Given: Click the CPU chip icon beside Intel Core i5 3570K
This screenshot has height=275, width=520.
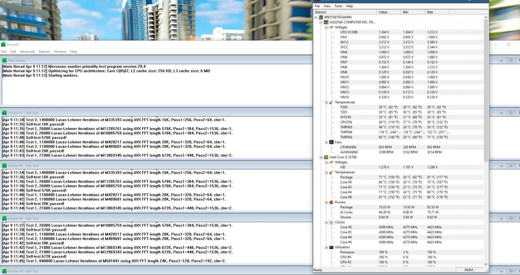Looking at the screenshot, I should point(326,157).
